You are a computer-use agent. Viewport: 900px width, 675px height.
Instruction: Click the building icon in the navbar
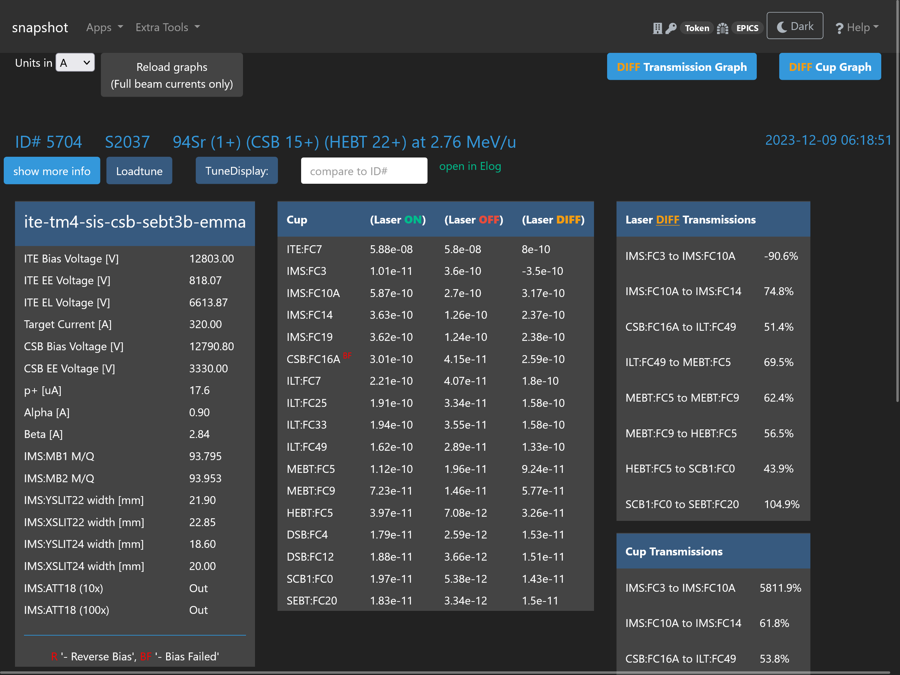pos(657,28)
